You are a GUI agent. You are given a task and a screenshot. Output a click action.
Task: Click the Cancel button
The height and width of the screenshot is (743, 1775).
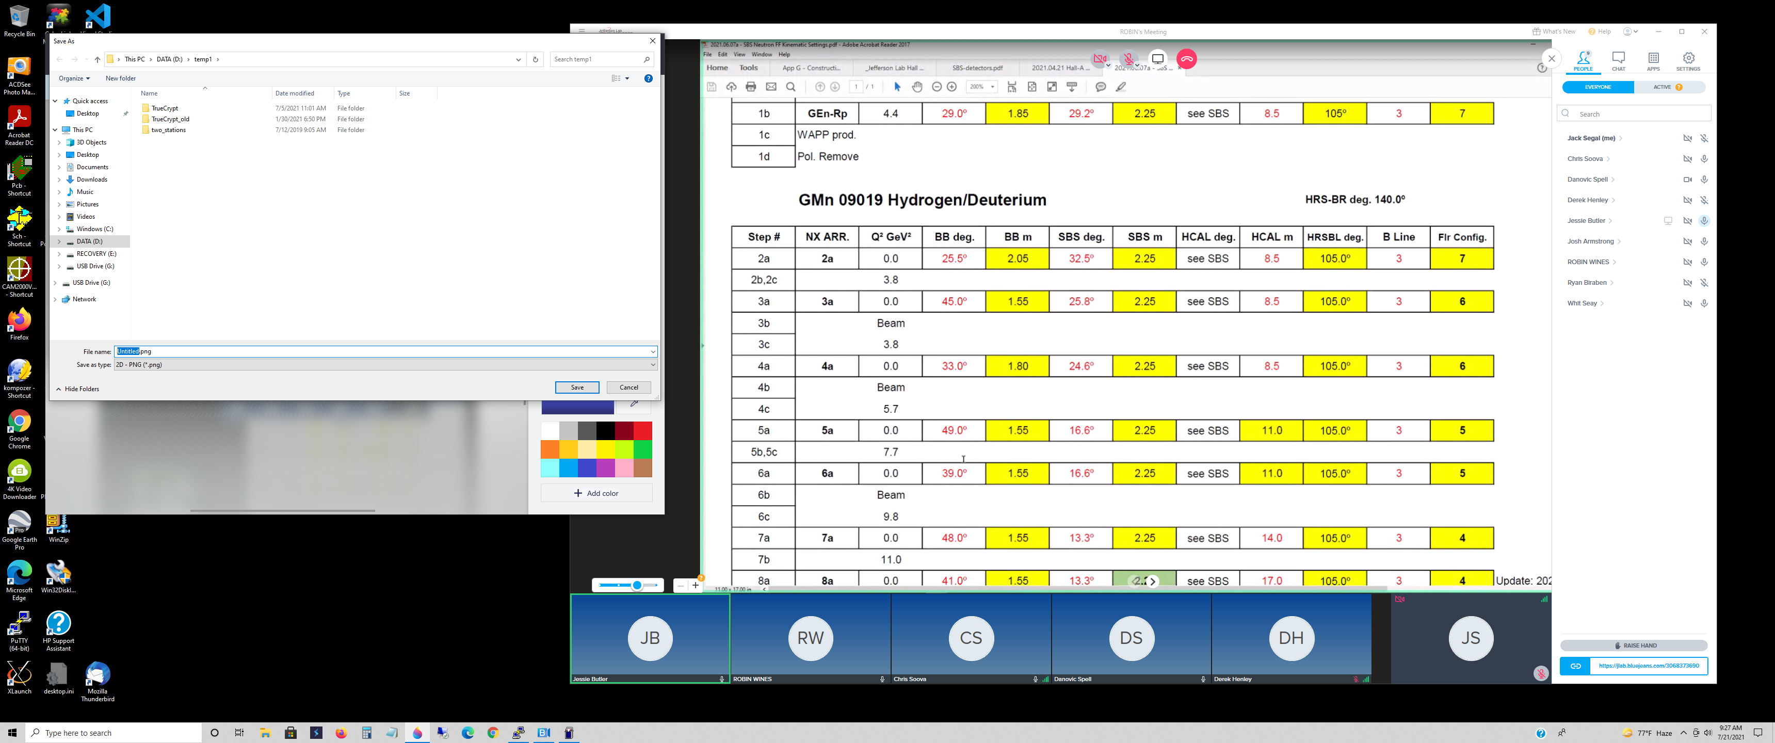628,387
